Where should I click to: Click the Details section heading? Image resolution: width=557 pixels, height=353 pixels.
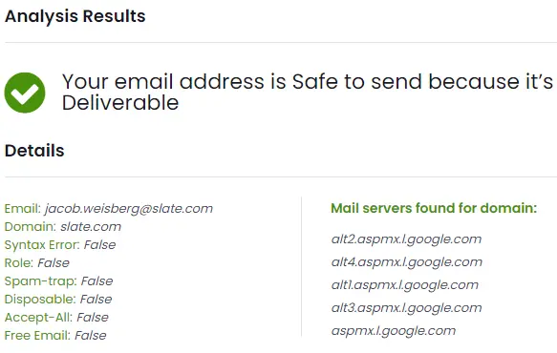click(34, 151)
